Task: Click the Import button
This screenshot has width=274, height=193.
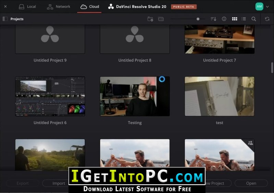Action: click(x=59, y=183)
